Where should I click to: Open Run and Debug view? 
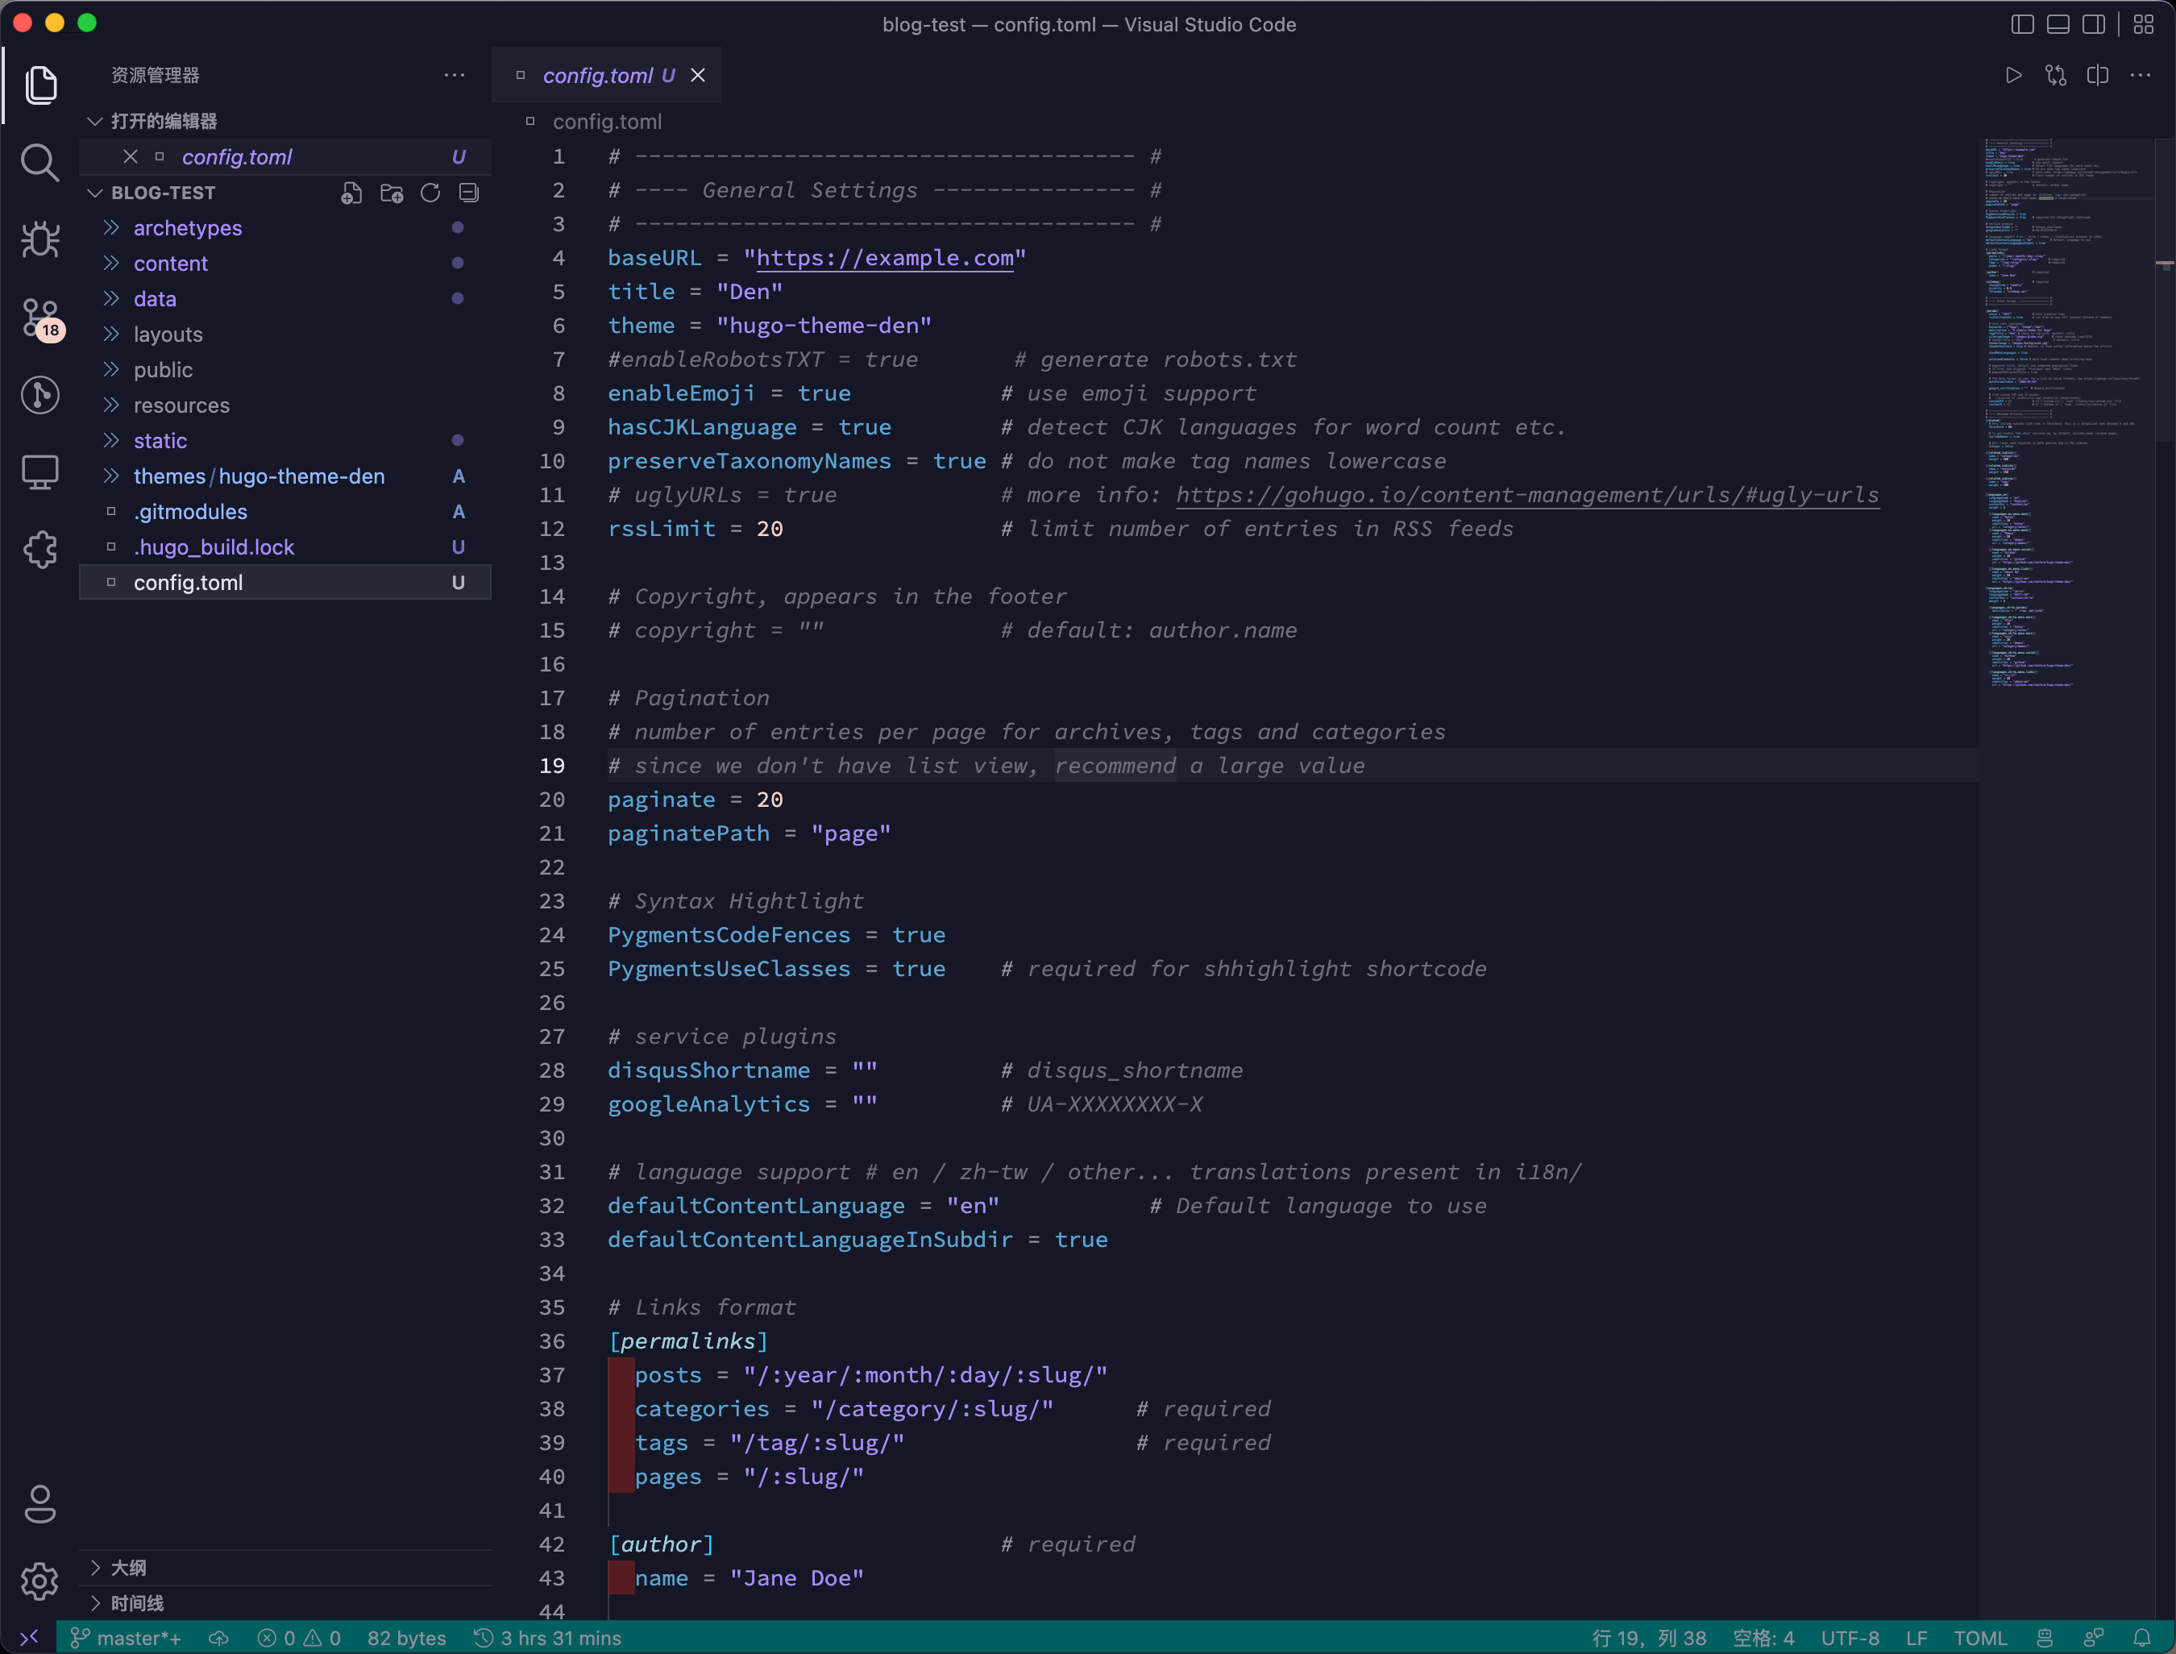click(x=39, y=239)
